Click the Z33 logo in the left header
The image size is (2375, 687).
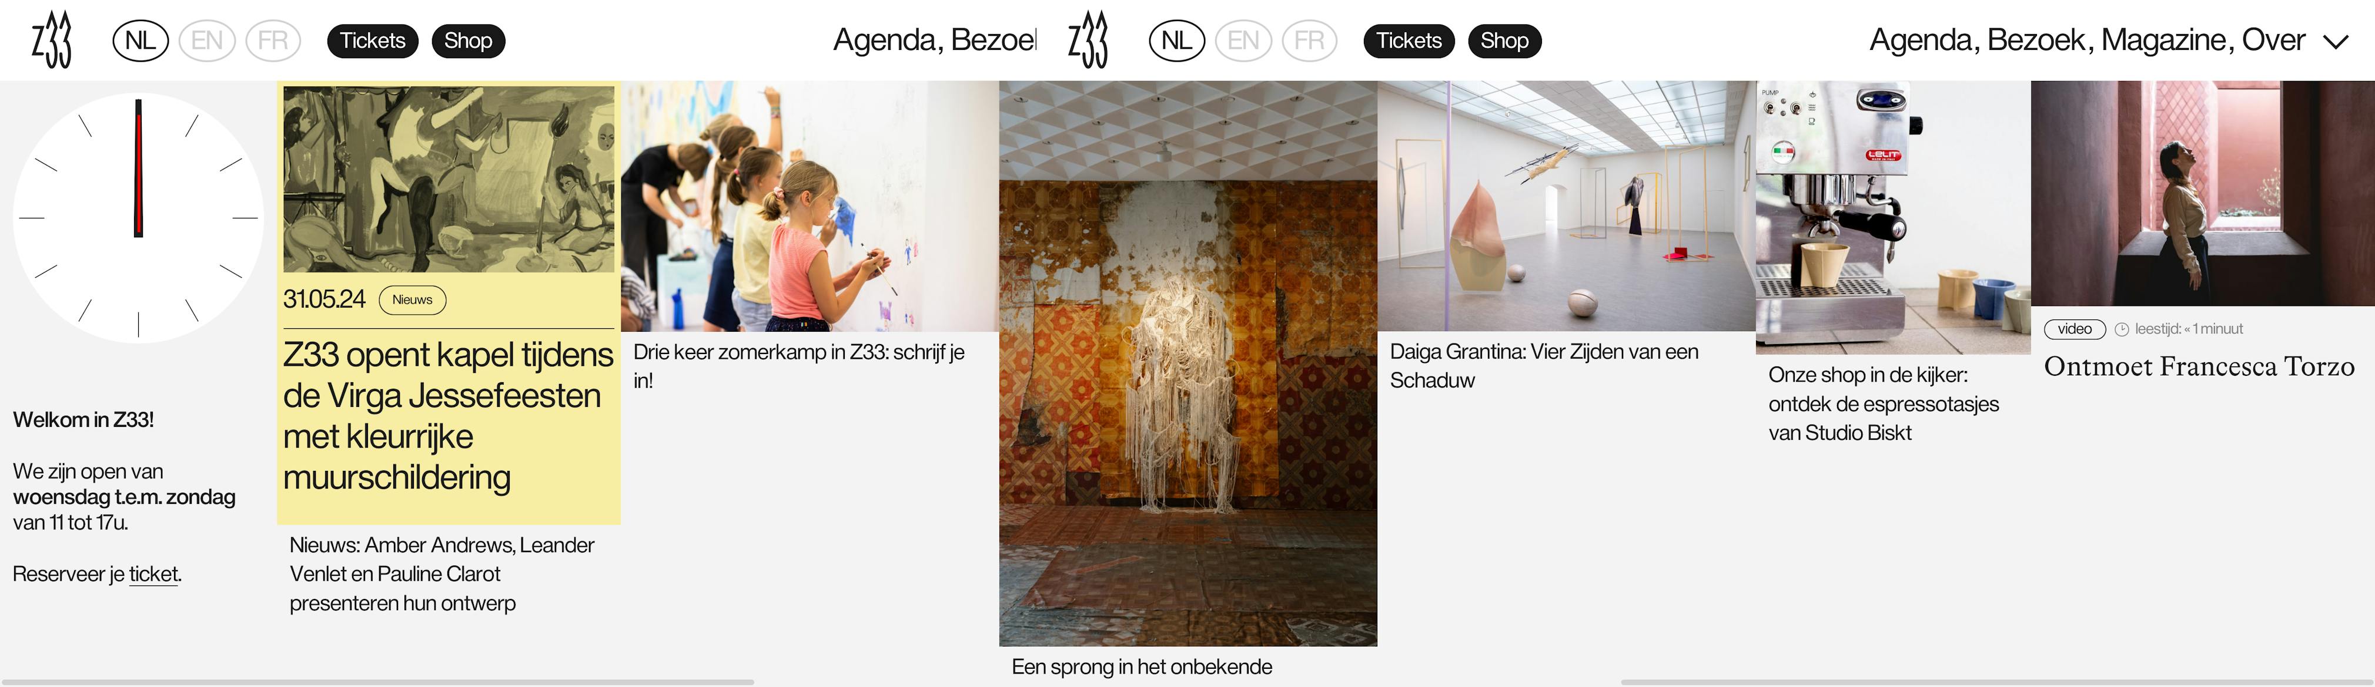(x=52, y=39)
